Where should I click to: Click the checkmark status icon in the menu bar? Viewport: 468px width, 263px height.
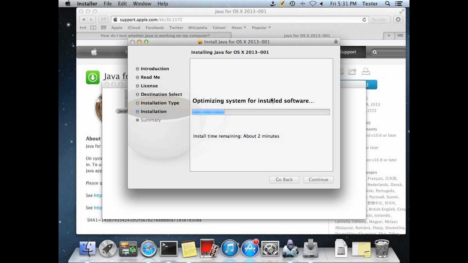click(x=283, y=4)
